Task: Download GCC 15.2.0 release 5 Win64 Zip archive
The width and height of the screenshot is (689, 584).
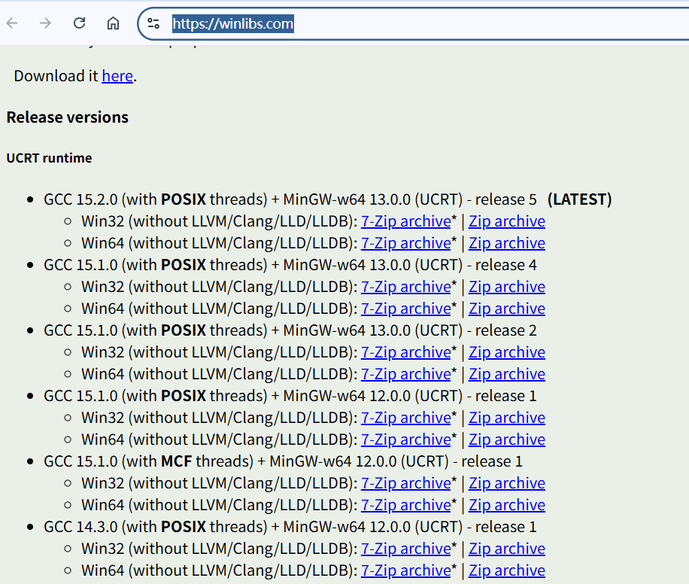Action: 506,243
